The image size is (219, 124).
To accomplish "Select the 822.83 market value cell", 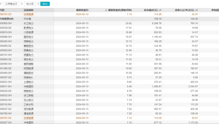I will click(158, 32).
